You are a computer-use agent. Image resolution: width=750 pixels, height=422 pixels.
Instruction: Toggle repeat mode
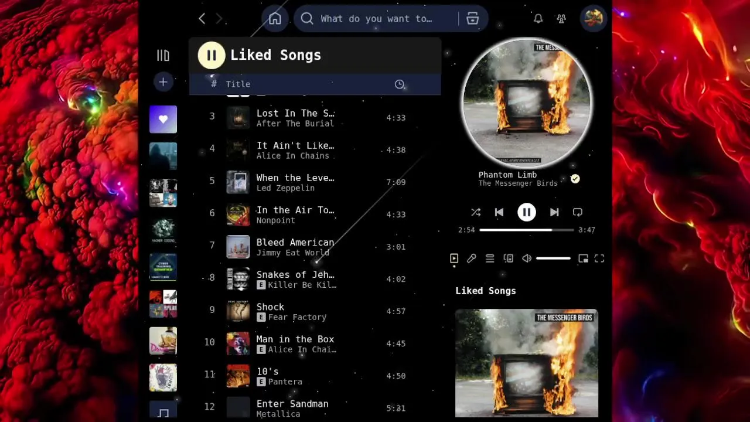(x=578, y=212)
